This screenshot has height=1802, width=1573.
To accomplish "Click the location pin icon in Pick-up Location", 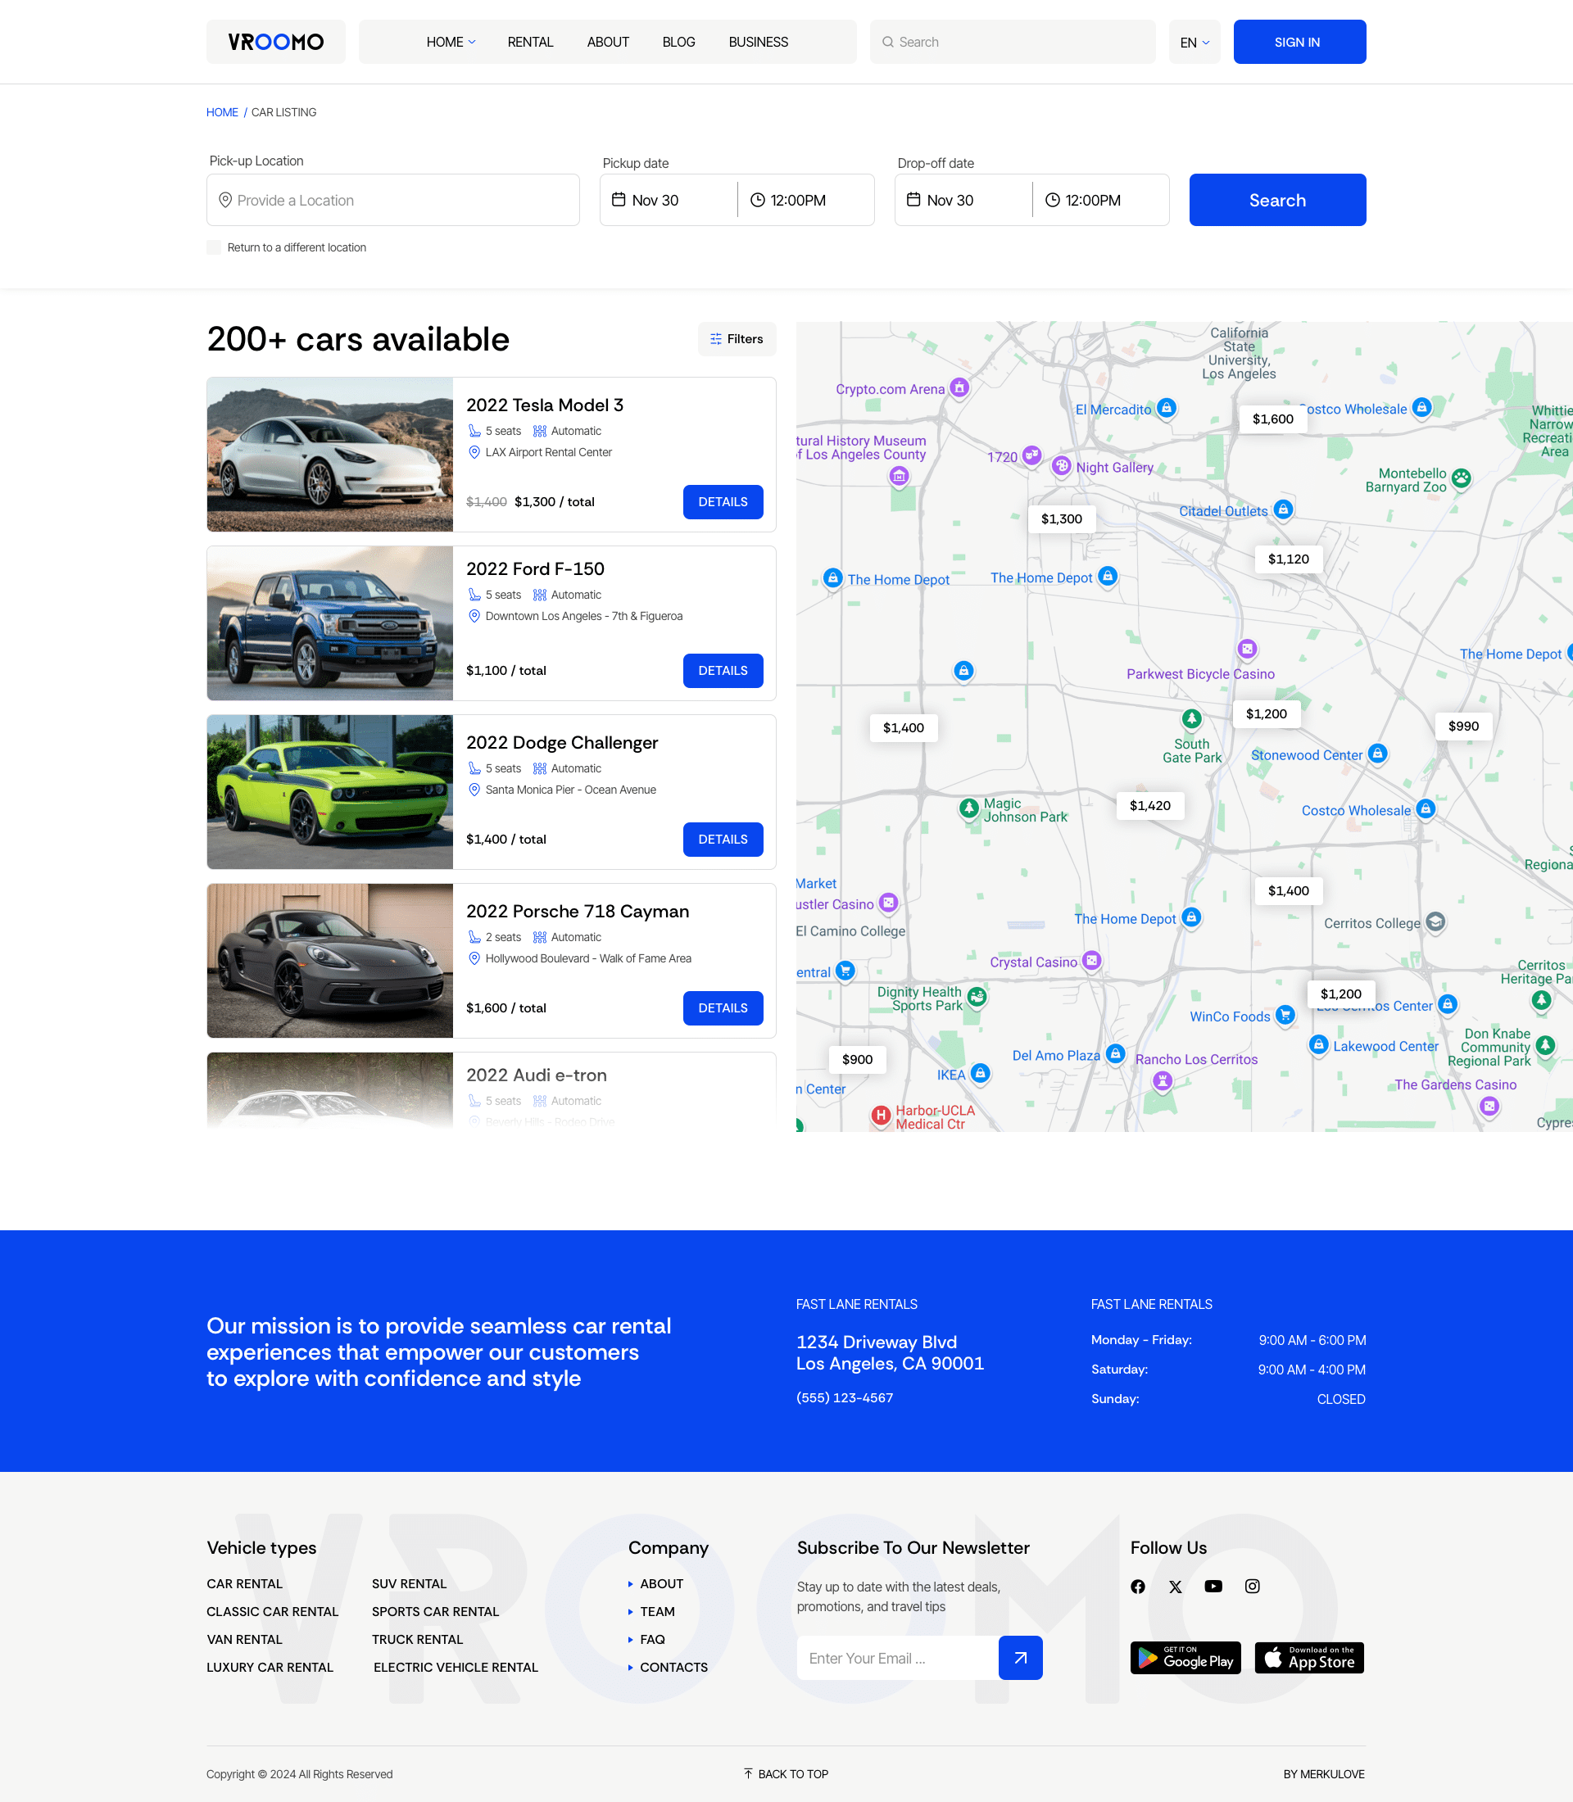I will click(225, 200).
